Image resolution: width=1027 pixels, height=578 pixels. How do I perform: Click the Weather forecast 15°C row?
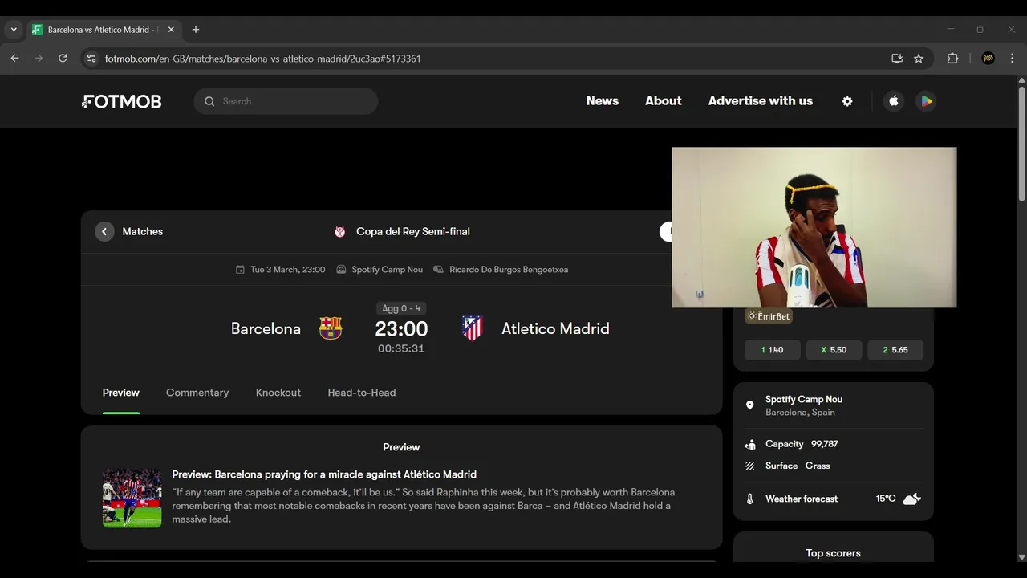point(833,499)
